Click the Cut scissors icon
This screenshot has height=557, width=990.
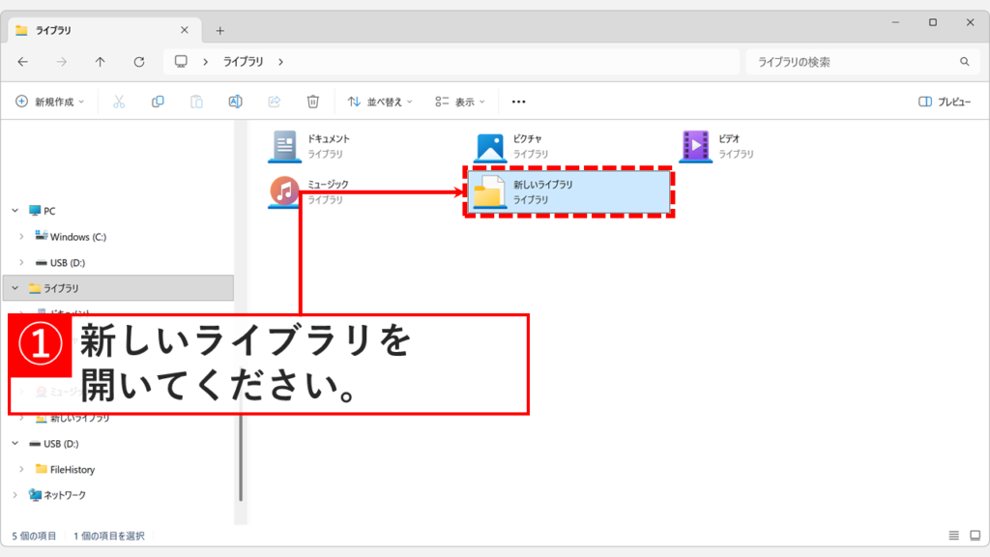point(119,102)
